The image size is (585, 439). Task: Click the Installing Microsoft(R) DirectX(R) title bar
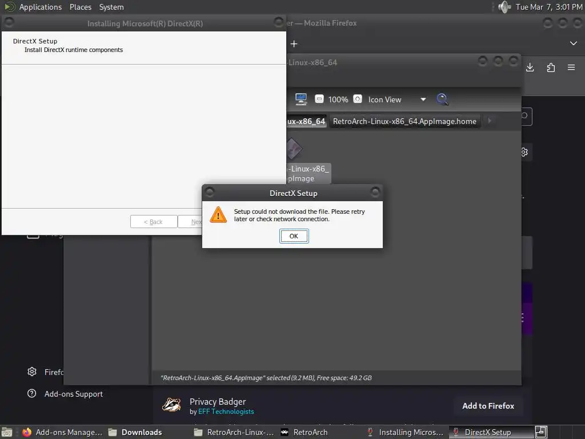pyautogui.click(x=145, y=23)
